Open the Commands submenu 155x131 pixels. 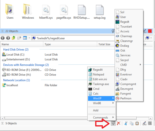point(102,118)
